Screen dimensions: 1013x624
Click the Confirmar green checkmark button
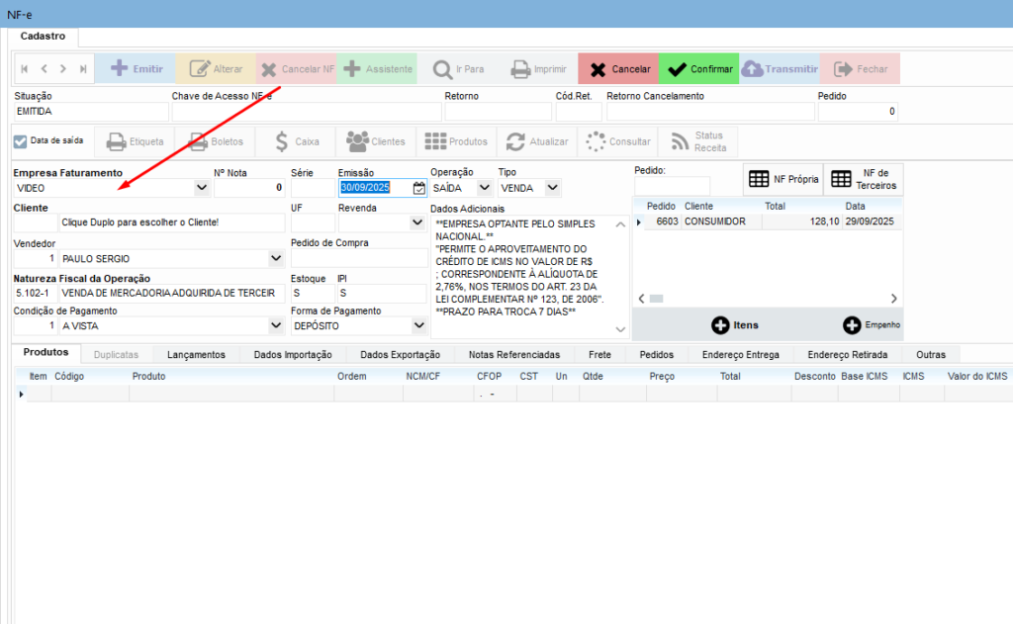point(698,69)
